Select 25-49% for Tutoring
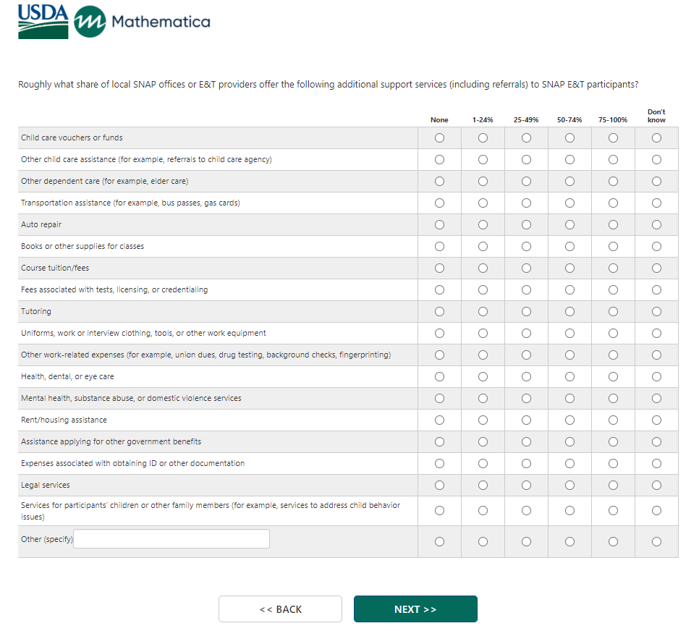Viewport: 699px width, 631px height. click(x=527, y=312)
